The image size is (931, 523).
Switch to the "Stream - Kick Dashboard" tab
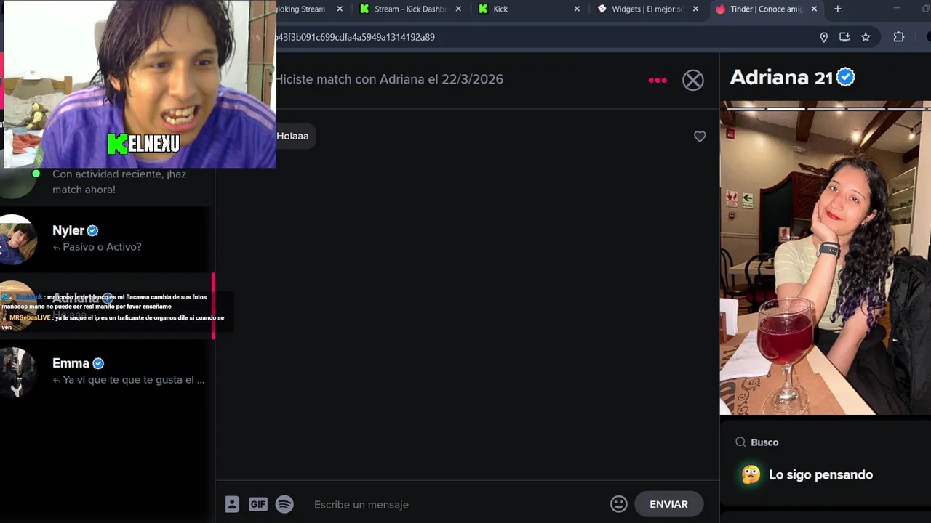click(410, 9)
